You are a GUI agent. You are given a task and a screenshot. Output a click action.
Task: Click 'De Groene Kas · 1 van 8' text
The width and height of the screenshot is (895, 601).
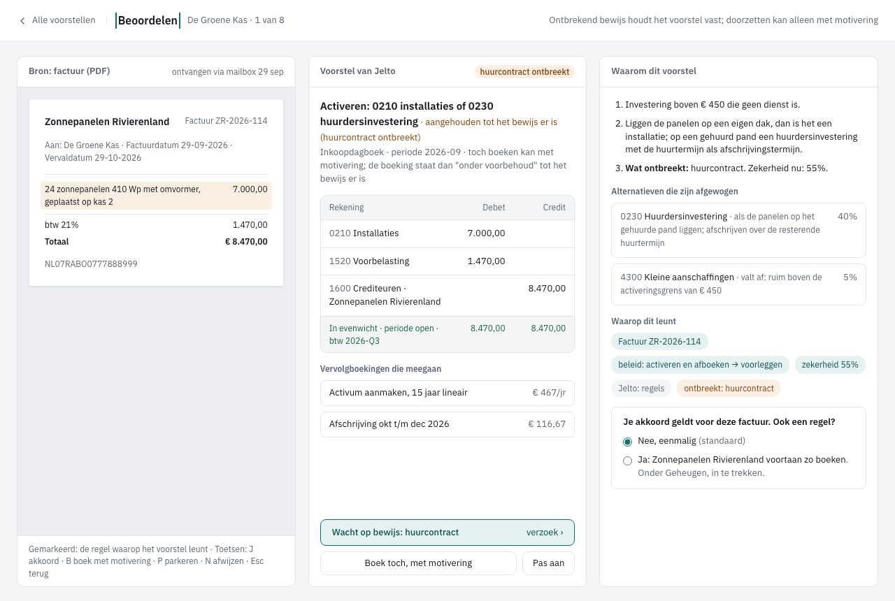(x=236, y=20)
